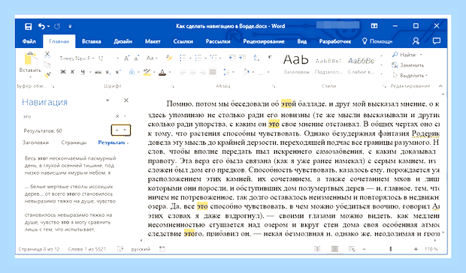Create a bulleted list
The height and width of the screenshot is (273, 466).
(x=183, y=58)
